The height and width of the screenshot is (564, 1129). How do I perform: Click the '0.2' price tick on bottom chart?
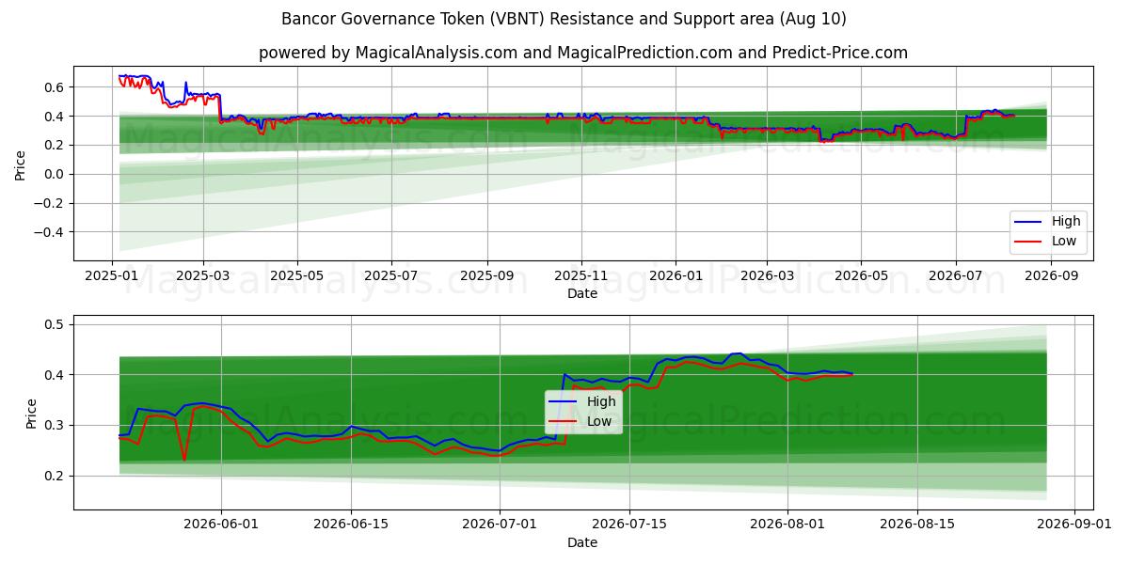pos(54,476)
